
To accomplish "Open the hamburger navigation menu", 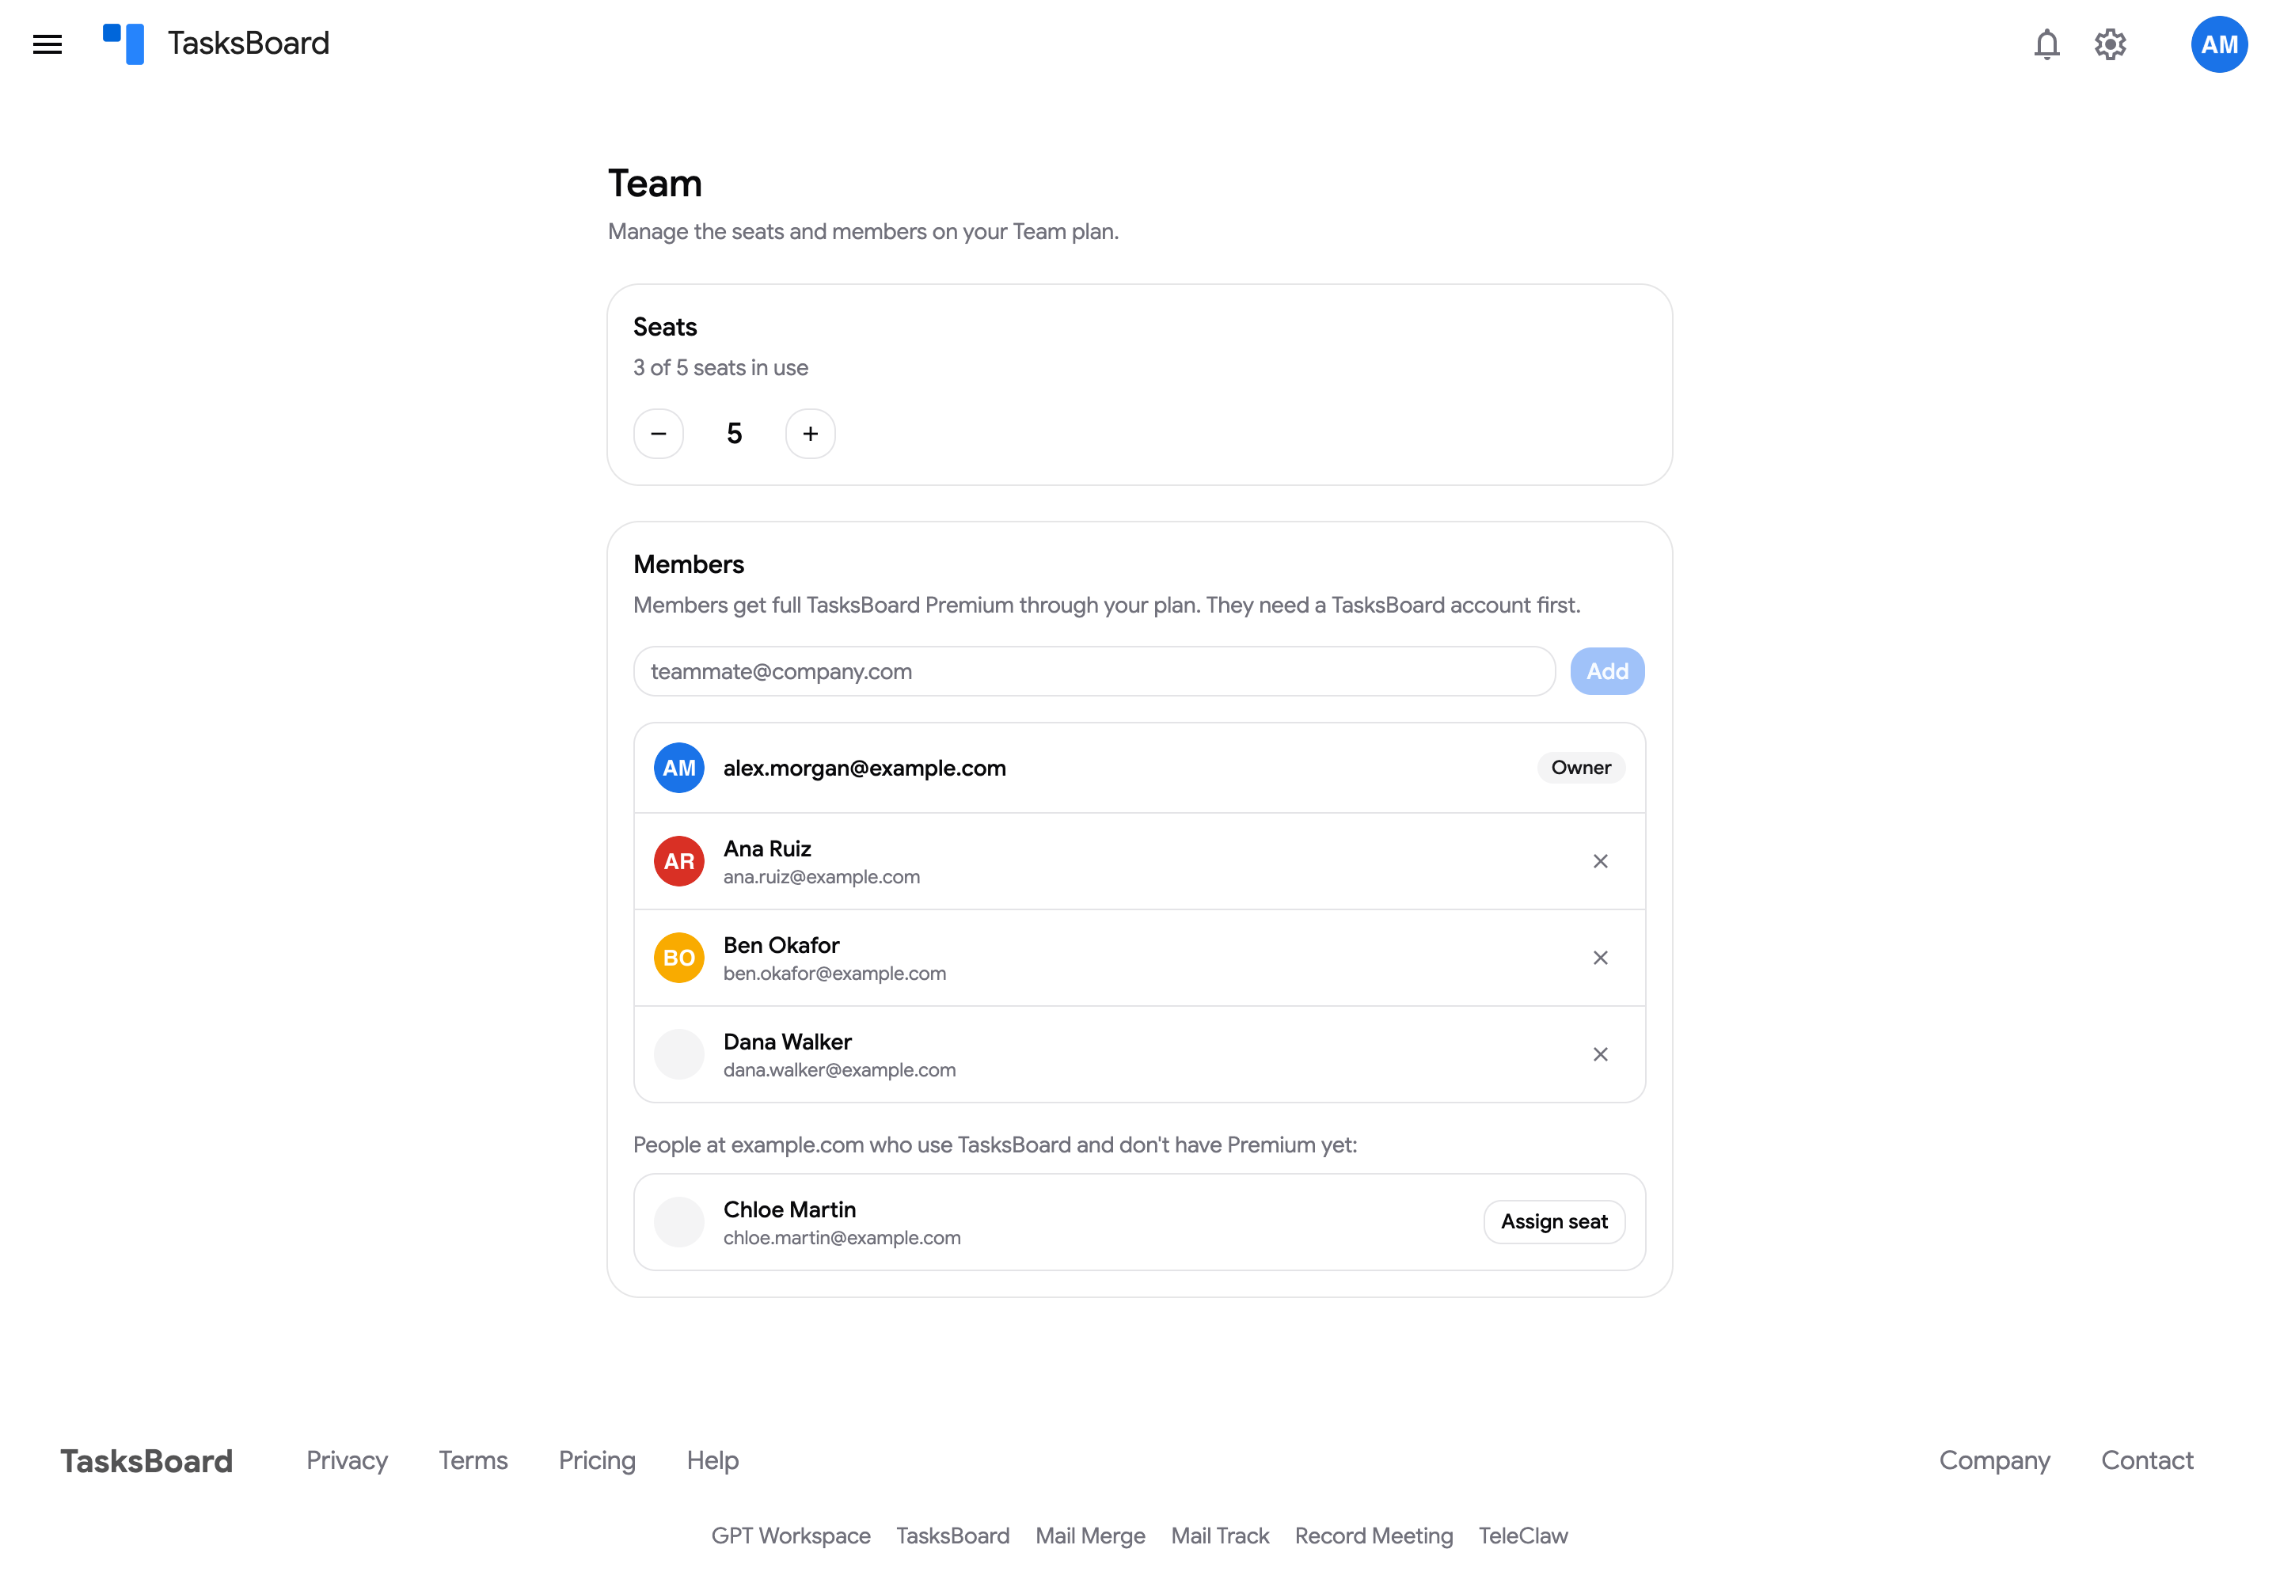I will point(47,44).
